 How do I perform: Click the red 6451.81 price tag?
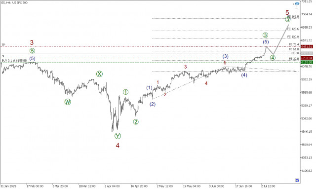pyautogui.click(x=307, y=46)
